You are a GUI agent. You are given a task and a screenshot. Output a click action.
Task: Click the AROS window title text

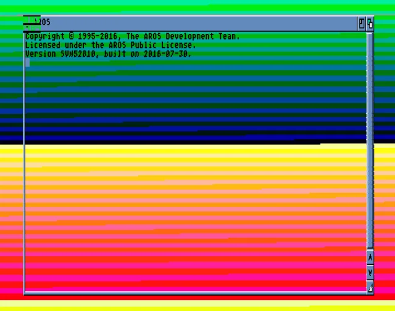pos(43,22)
